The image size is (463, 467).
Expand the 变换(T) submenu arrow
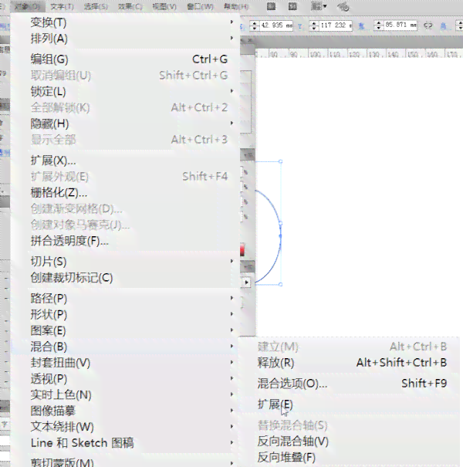click(231, 22)
